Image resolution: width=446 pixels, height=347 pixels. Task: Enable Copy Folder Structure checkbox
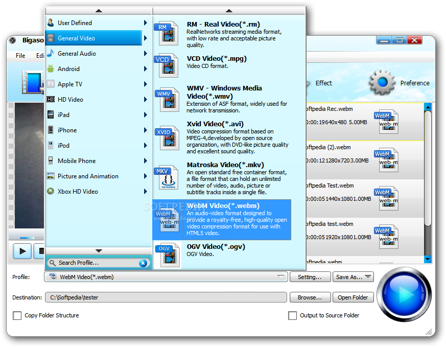coord(17,315)
